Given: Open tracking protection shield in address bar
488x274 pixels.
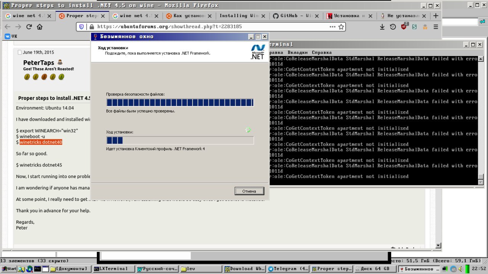Looking at the screenshot, I should 81,27.
